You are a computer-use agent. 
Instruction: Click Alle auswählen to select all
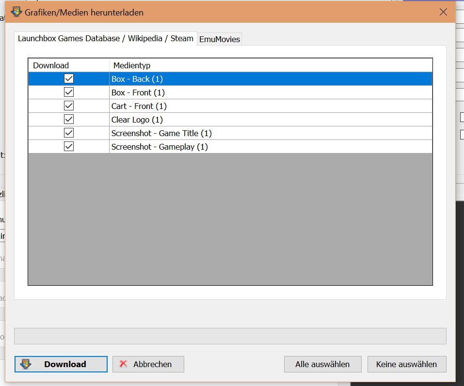click(322, 364)
